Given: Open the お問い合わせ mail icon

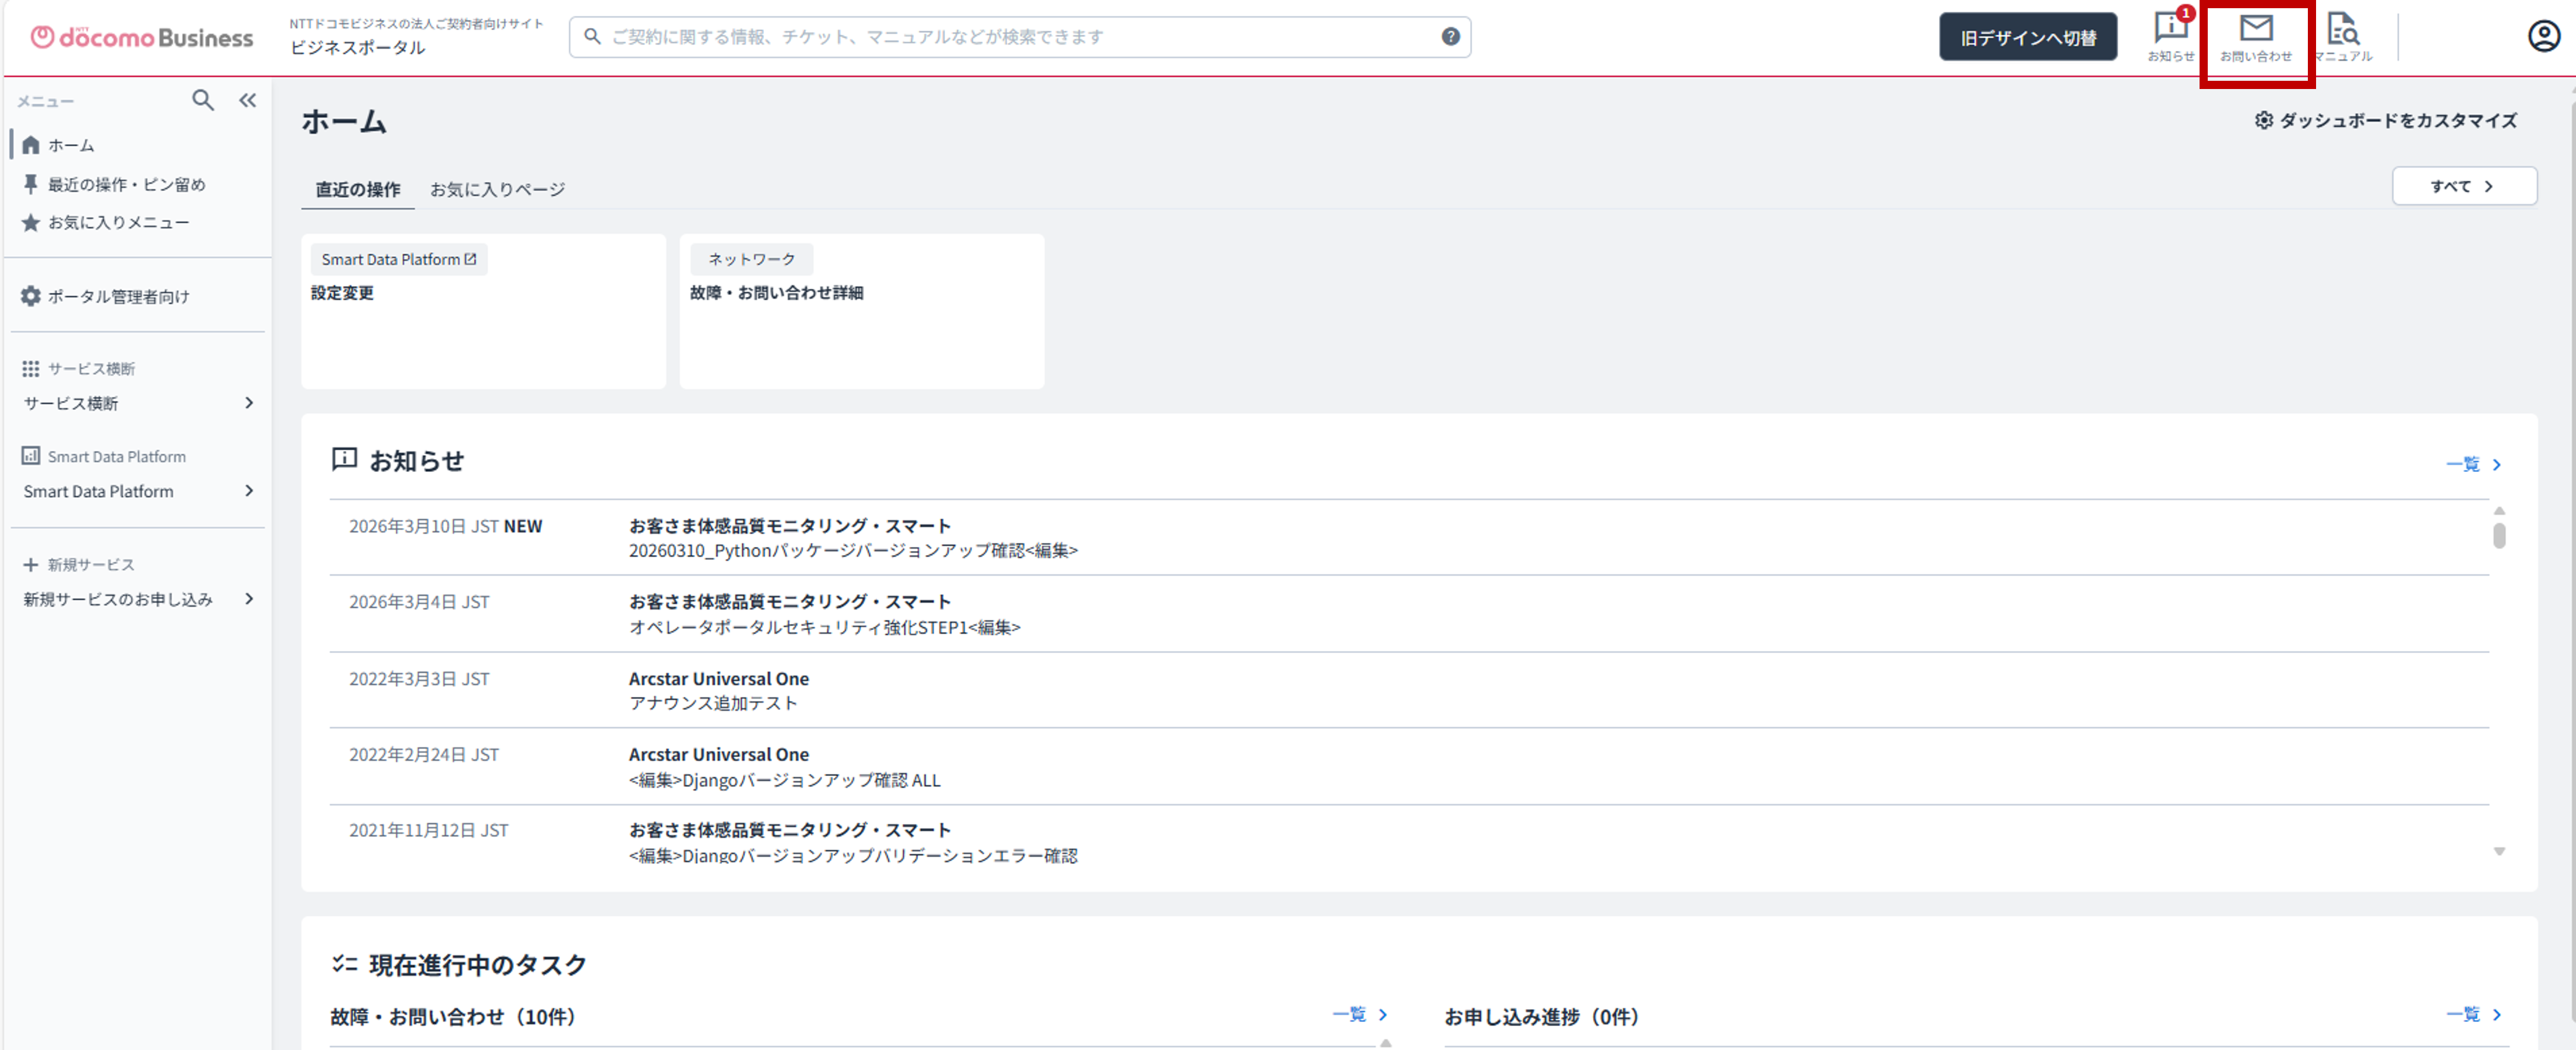Looking at the screenshot, I should [2257, 35].
